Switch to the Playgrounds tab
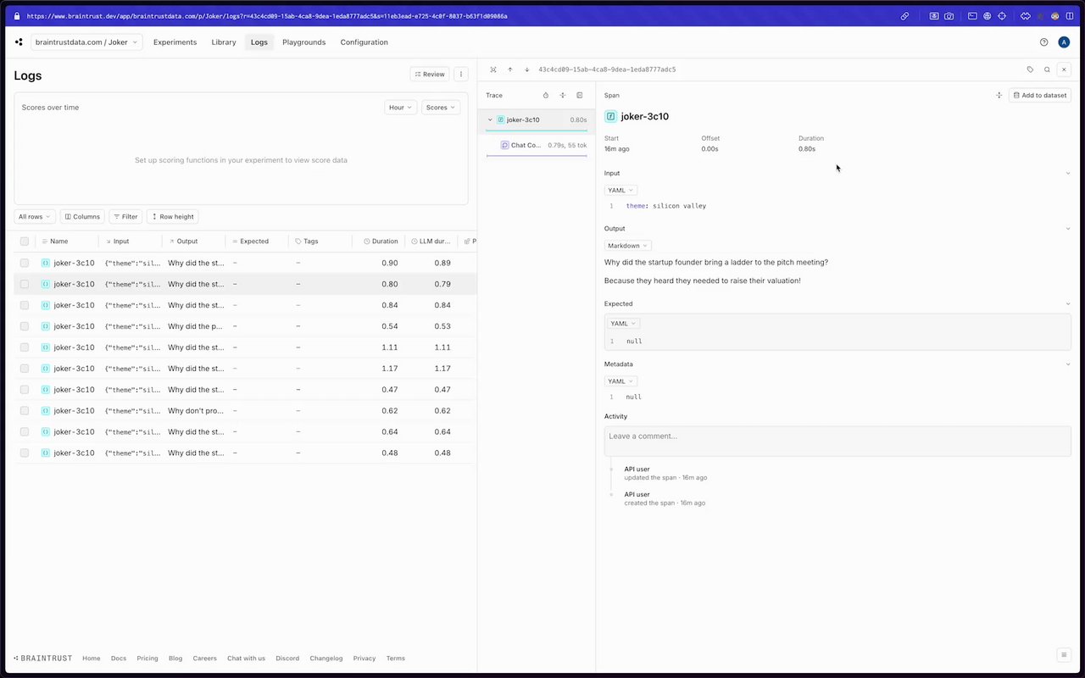Image resolution: width=1085 pixels, height=678 pixels. (303, 42)
